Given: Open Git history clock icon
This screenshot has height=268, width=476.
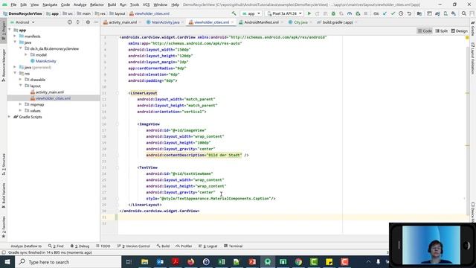Looking at the screenshot, I should 401,13.
